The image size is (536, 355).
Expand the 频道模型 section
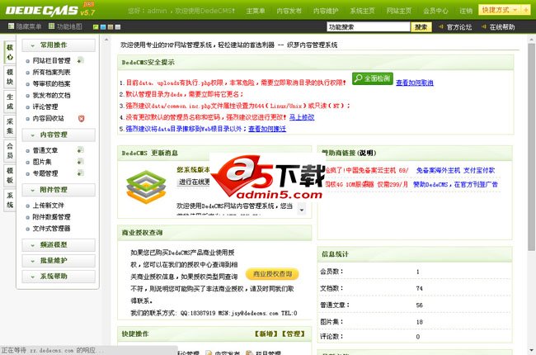pos(59,245)
